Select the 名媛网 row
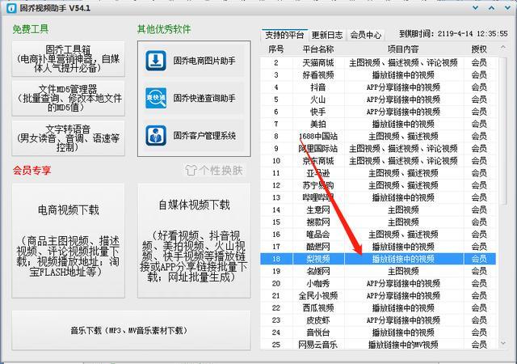517x364 pixels. [378, 271]
